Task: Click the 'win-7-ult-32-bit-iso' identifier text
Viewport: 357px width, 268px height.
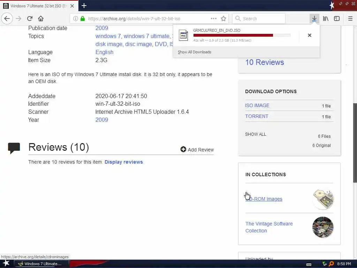Action: click(118, 104)
